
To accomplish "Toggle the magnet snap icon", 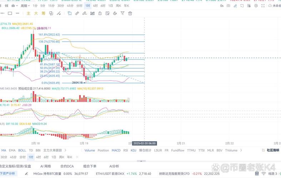I will click(x=115, y=13).
